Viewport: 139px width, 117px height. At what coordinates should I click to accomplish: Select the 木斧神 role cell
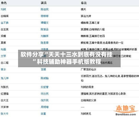pyautogui.click(x=5, y=107)
